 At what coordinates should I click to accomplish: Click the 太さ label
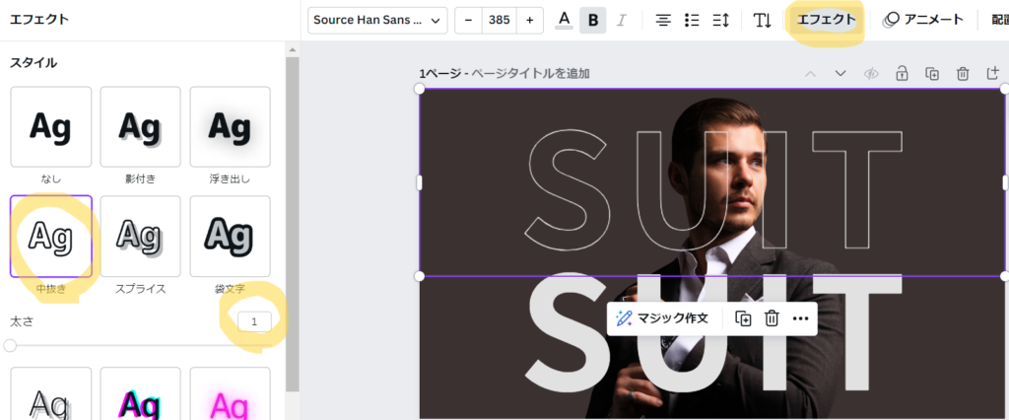pos(22,321)
